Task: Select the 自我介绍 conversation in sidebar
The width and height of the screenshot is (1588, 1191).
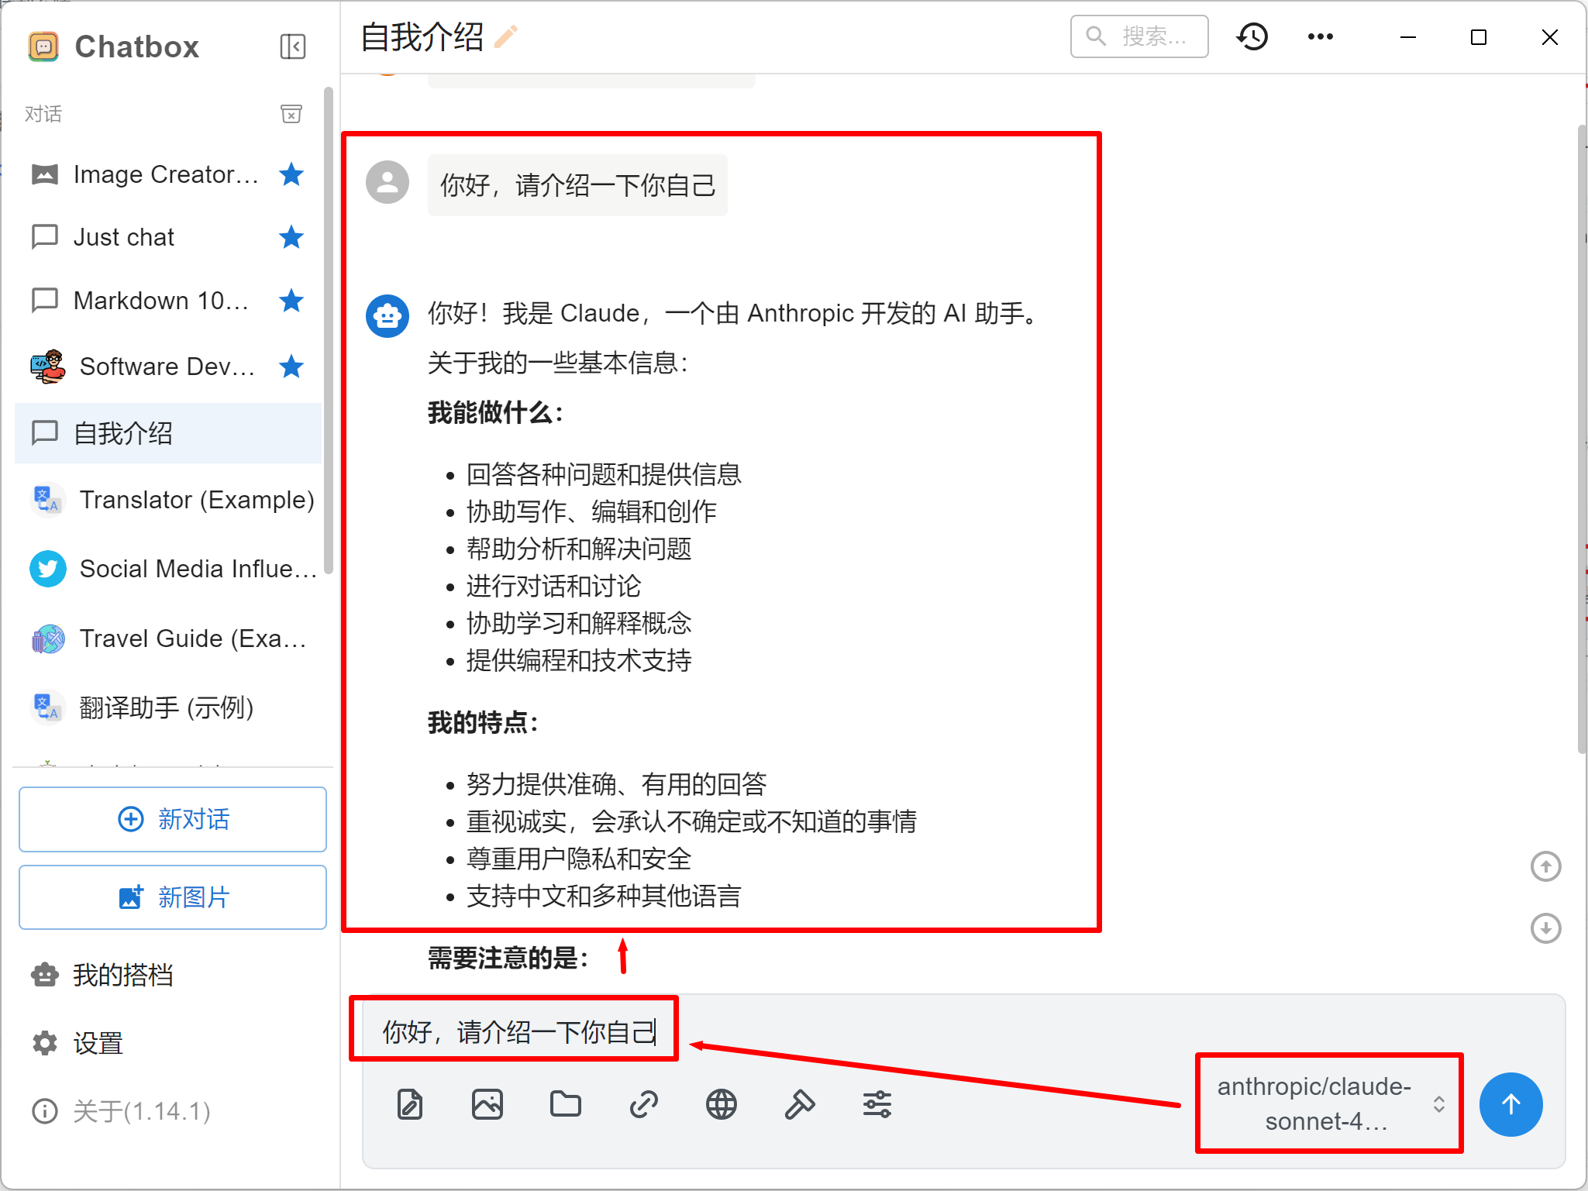Action: 168,433
